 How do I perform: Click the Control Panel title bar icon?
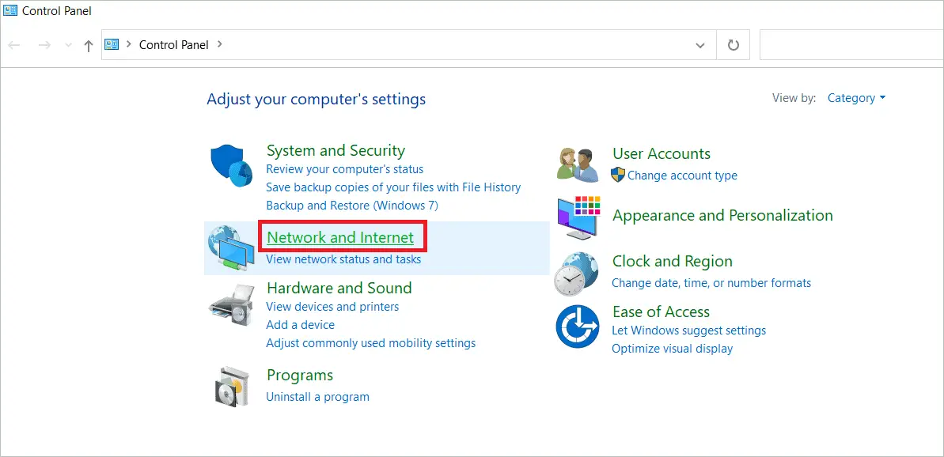10,10
